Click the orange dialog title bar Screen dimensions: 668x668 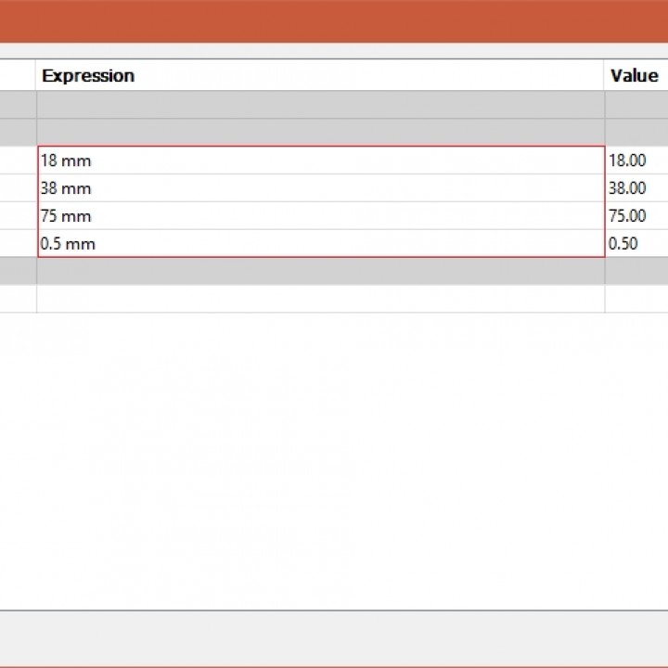click(334, 20)
